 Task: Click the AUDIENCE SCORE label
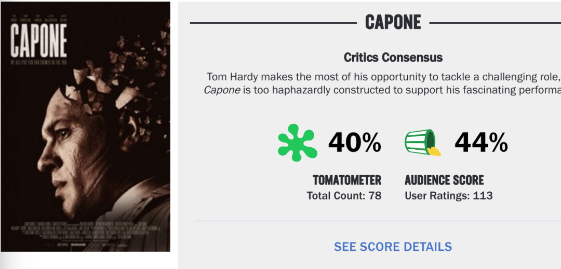coord(444,180)
